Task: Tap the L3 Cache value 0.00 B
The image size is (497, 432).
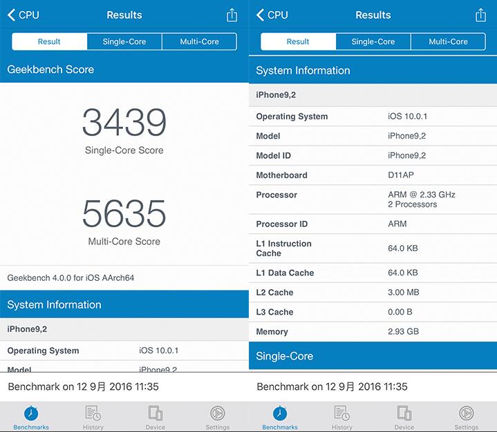Action: click(x=400, y=312)
